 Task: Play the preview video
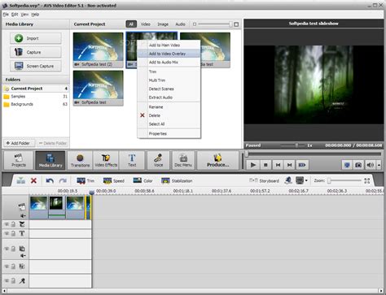pyautogui.click(x=253, y=165)
